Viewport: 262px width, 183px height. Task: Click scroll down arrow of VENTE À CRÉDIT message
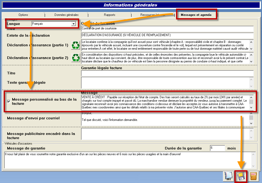(x=251, y=108)
